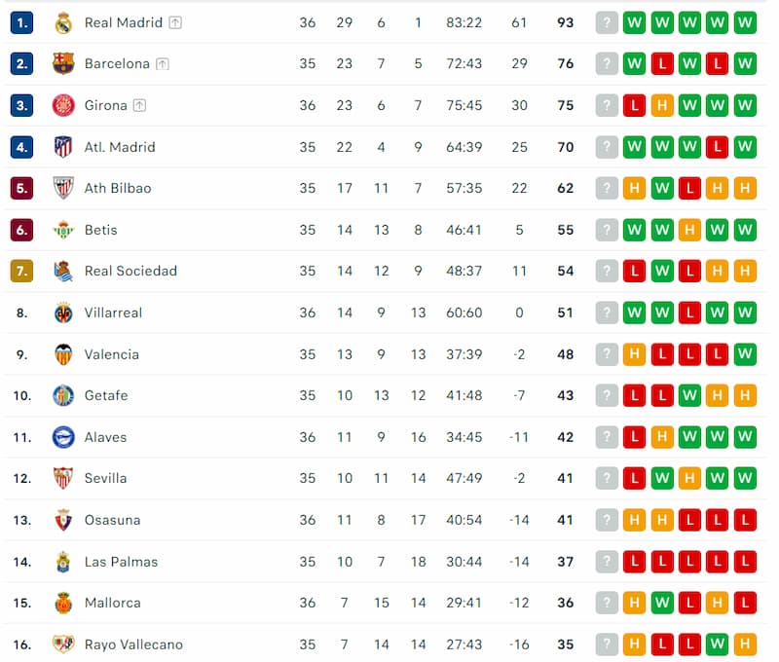Screen dimensions: 779x662
Task: Click the Alaves club crest
Action: [x=63, y=437]
